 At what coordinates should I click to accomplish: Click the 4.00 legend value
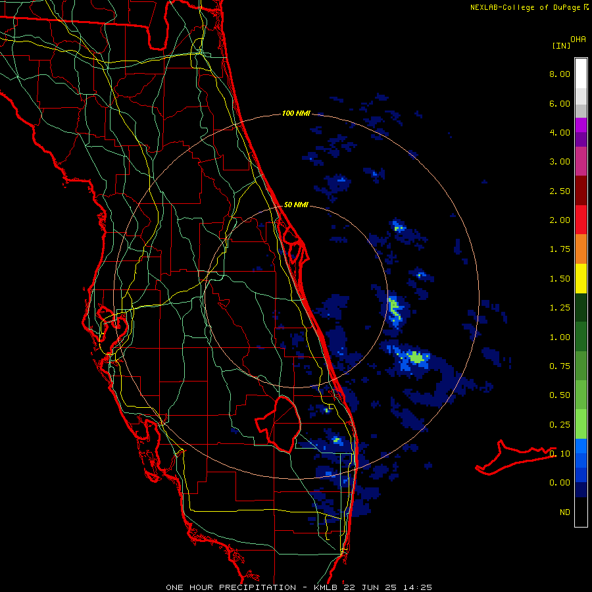pos(560,132)
